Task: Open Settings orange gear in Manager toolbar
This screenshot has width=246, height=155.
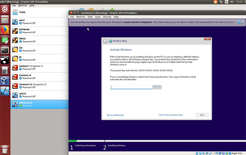Action: tap(91, 9)
